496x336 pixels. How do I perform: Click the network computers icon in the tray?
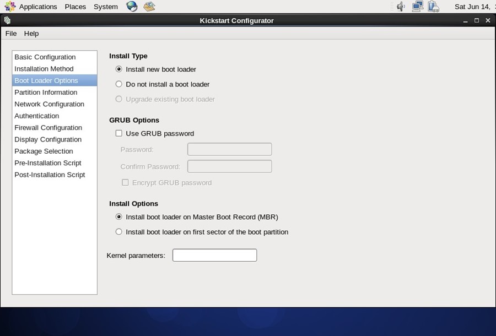tap(417, 7)
